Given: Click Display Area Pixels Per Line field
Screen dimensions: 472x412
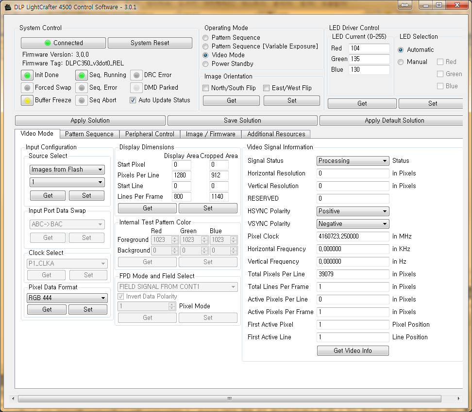Looking at the screenshot, I should coord(182,175).
